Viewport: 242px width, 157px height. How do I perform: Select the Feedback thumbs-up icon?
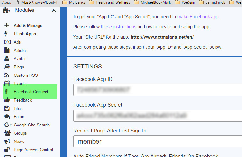(x=7, y=100)
